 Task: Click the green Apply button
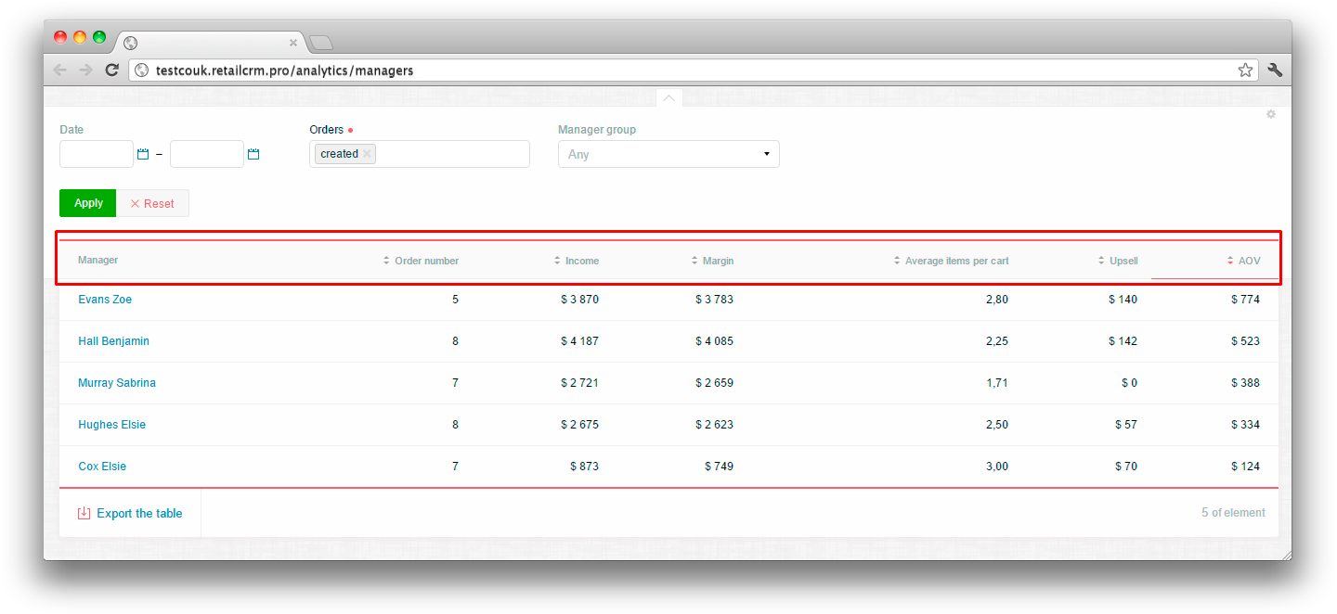88,203
